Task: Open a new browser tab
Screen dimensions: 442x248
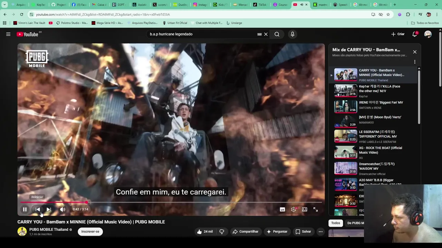Action: (395, 5)
